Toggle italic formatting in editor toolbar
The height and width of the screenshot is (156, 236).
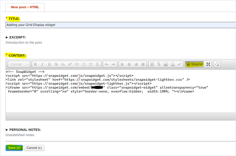pyautogui.click(x=42, y=64)
